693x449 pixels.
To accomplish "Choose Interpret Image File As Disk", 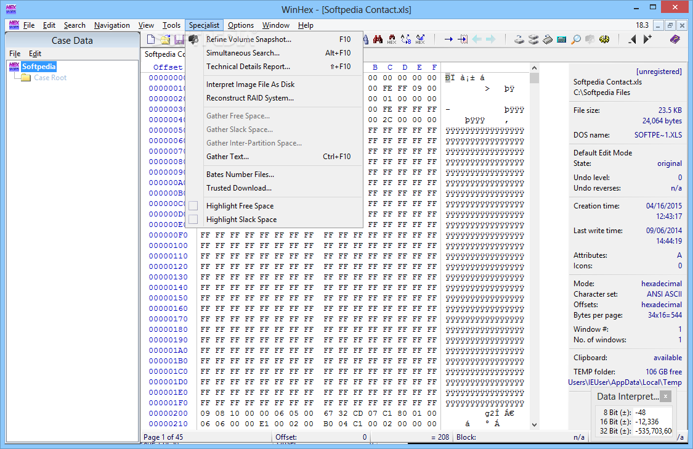I will coord(274,84).
